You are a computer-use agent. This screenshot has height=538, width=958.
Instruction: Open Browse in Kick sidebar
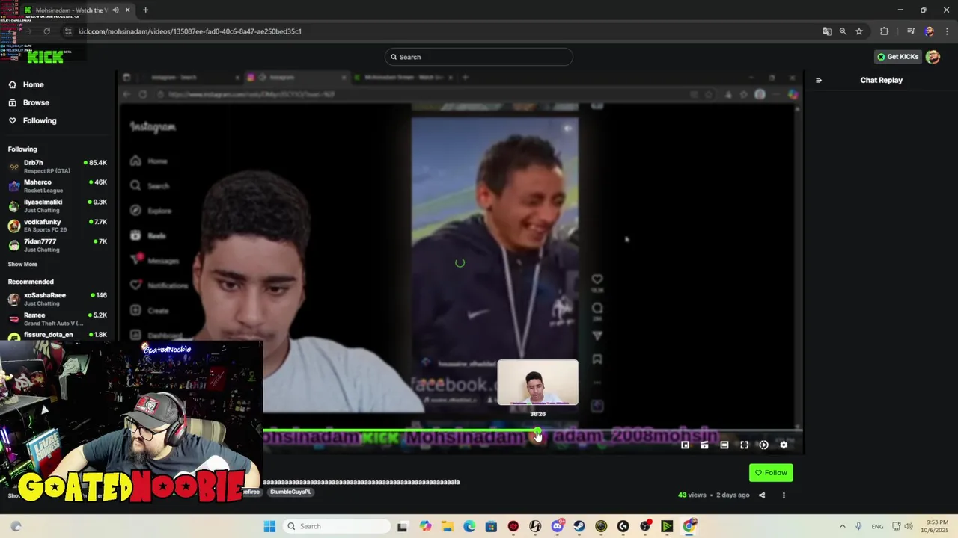[x=28, y=102]
